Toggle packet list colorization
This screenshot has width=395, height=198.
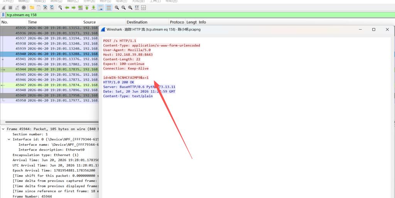click(x=108, y=8)
